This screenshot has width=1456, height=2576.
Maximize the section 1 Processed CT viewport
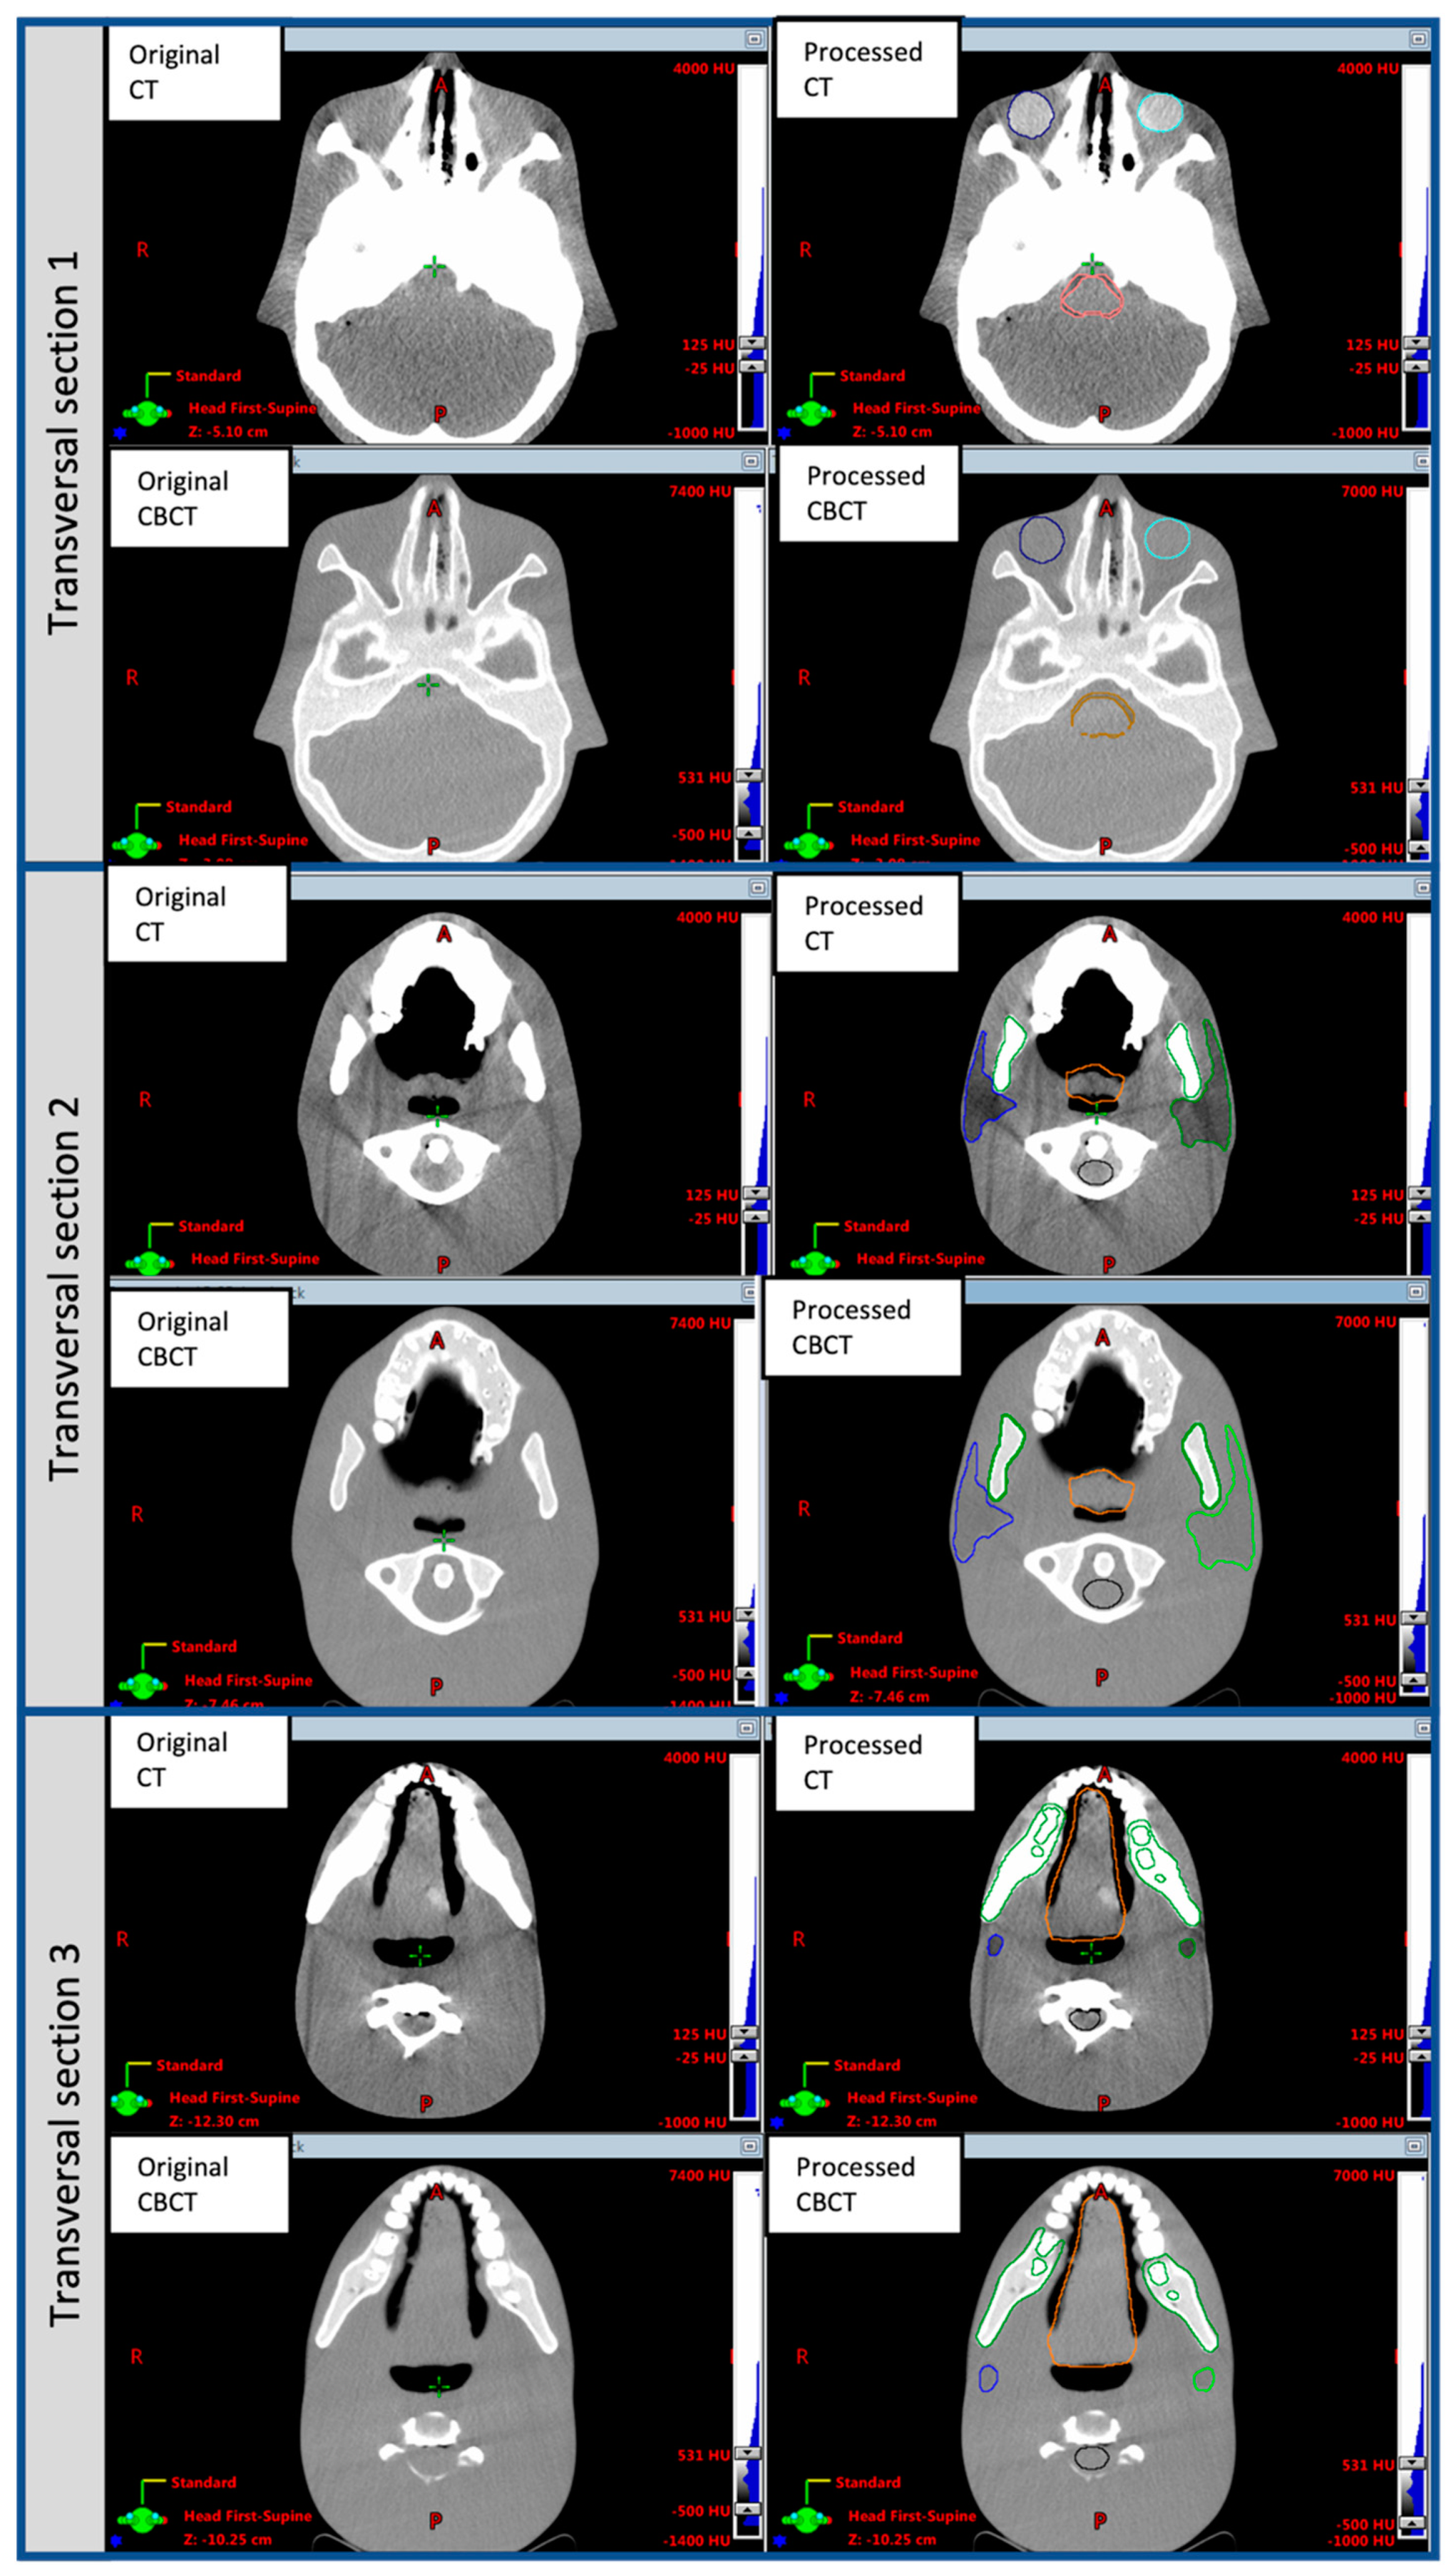point(1418,39)
